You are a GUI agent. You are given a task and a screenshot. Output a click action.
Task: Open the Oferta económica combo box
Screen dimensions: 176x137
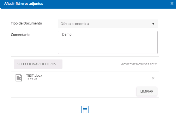(x=108, y=24)
